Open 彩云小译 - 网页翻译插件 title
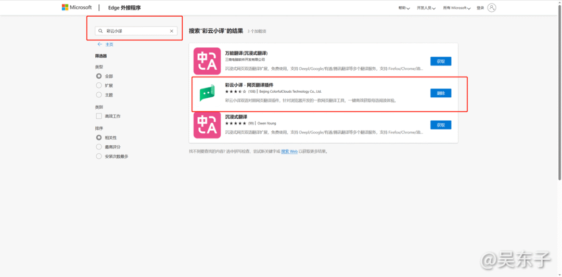The height and width of the screenshot is (277, 562). tap(249, 85)
